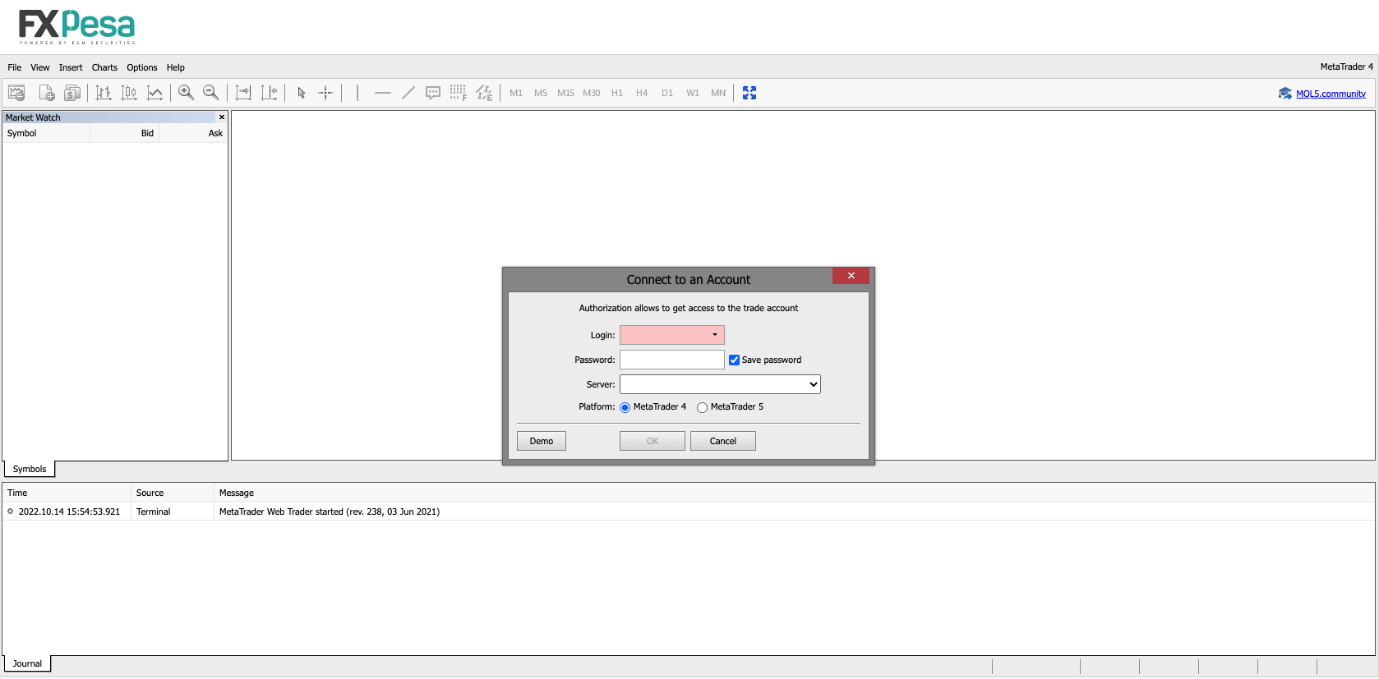Set timeframe to D1
Screen dimensions: 1379x679
[667, 93]
